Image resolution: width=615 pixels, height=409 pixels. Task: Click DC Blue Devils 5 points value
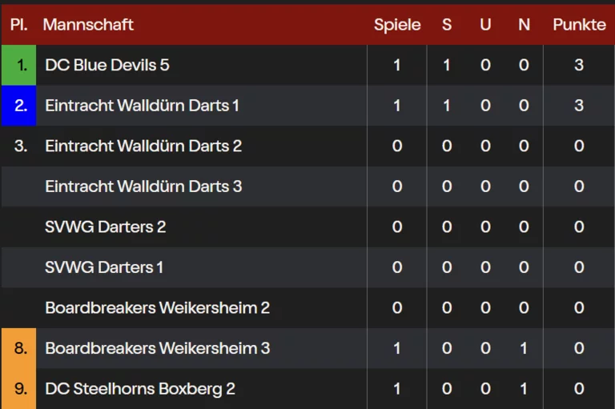click(x=579, y=65)
